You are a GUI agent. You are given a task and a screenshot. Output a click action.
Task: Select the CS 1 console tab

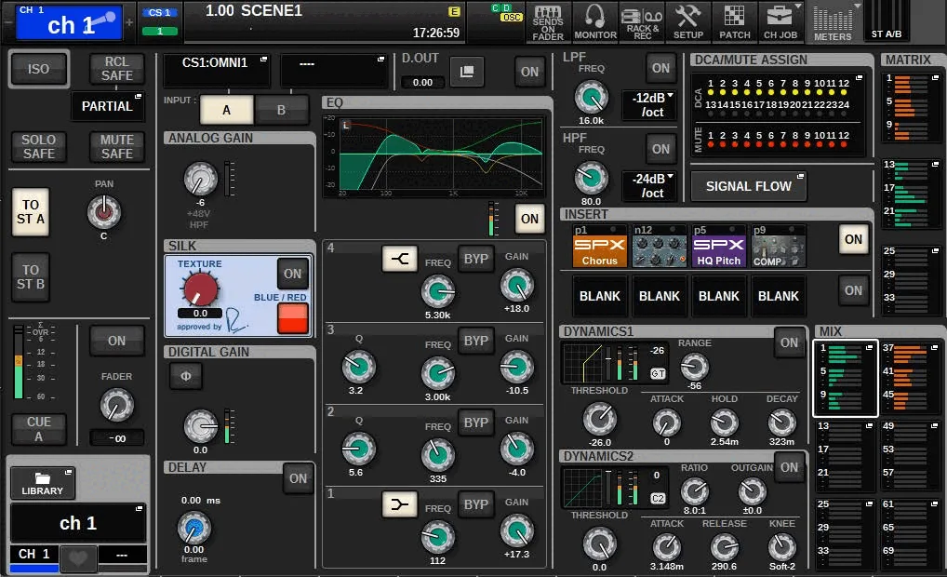click(x=159, y=12)
